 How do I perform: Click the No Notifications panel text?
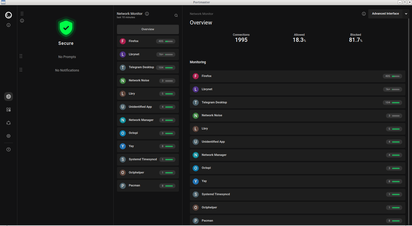67,70
